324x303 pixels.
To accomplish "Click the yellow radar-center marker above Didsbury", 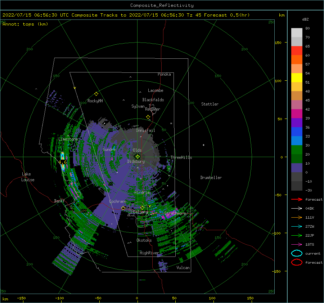I will [138, 157].
